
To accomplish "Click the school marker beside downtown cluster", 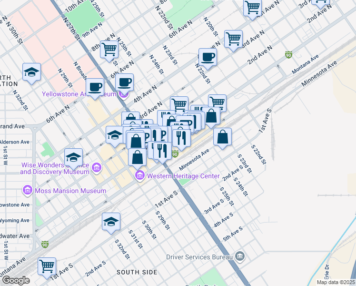I will pyautogui.click(x=115, y=135).
